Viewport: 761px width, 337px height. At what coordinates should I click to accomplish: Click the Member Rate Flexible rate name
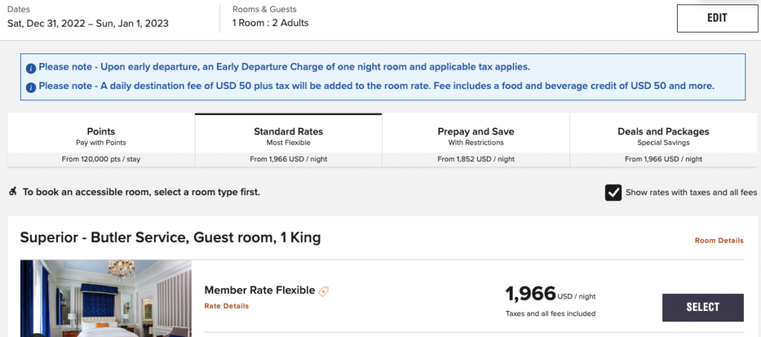click(x=259, y=290)
